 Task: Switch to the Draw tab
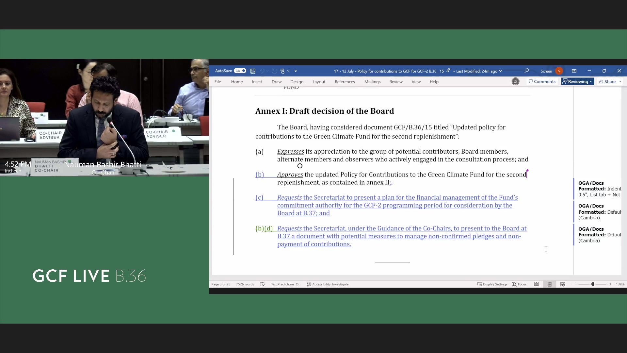[276, 82]
